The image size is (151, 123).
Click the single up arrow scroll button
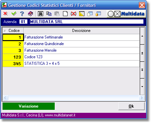[142, 36]
